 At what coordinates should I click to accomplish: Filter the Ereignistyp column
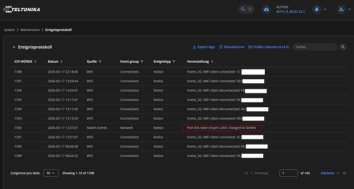(x=174, y=62)
